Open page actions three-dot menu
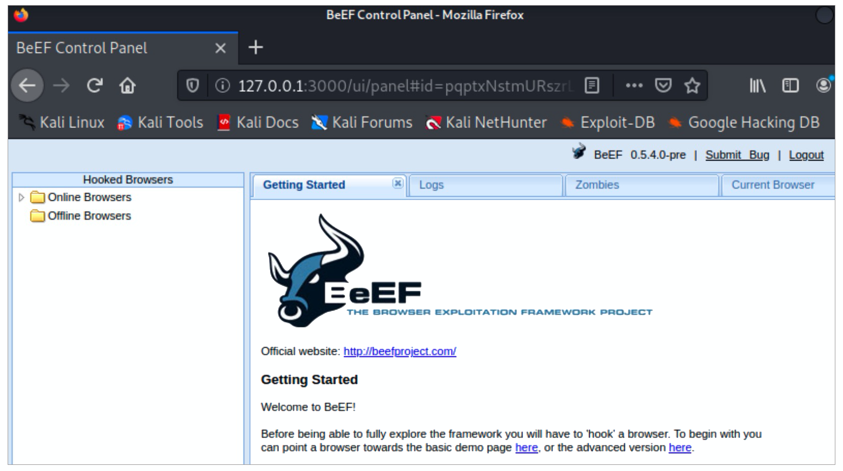This screenshot has height=471, width=843. click(x=634, y=86)
